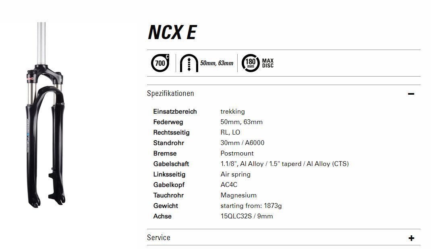This screenshot has height=249, width=431.
Task: Click the Gewicht starting from 1873g value
Action: click(x=251, y=206)
